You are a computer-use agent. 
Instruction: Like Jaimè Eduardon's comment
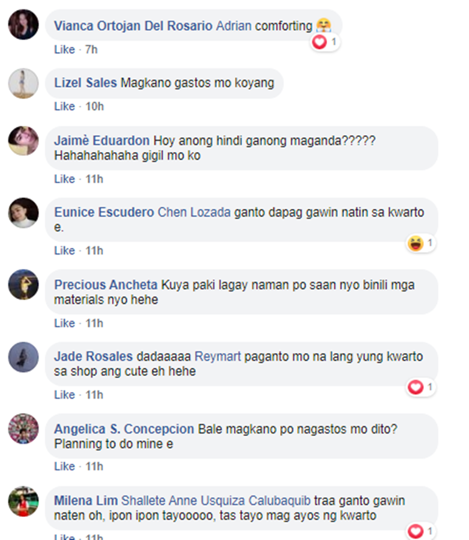coord(64,179)
